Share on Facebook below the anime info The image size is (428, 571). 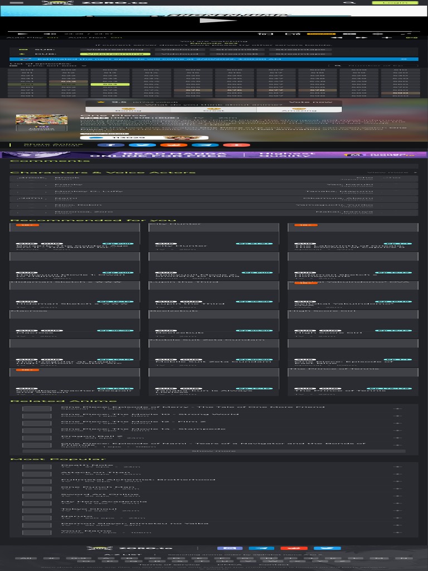pyautogui.click(x=110, y=145)
